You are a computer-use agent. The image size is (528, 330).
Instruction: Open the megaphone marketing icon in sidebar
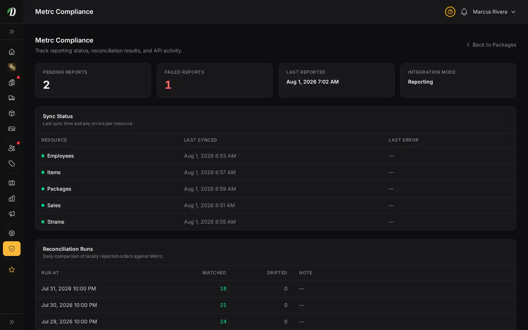12,214
